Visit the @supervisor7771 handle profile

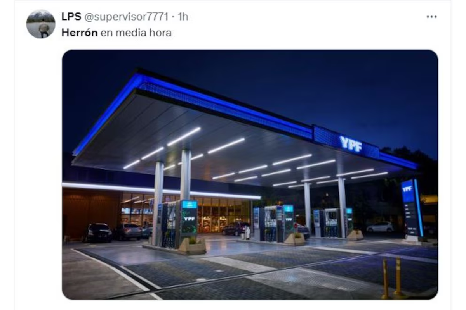[x=126, y=17]
